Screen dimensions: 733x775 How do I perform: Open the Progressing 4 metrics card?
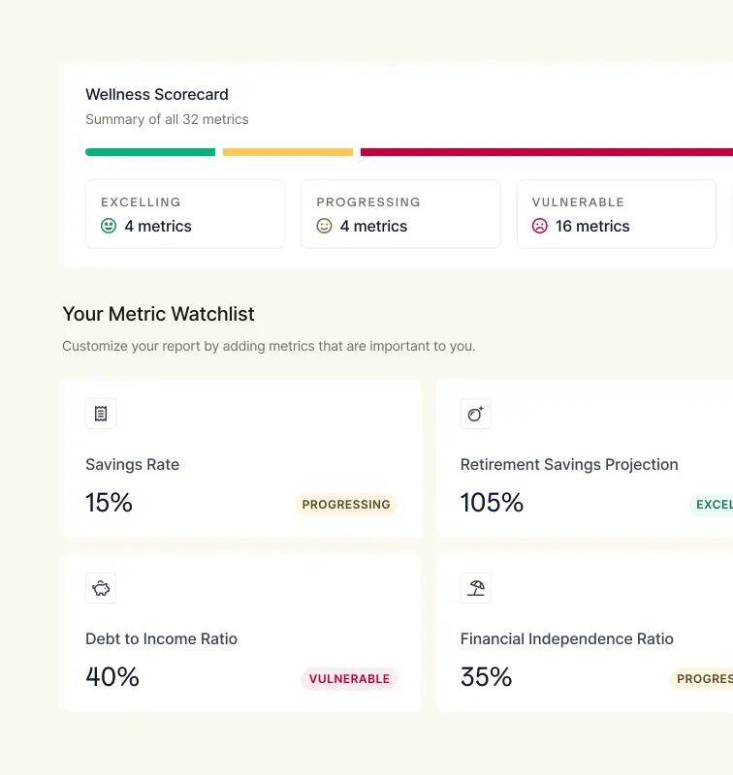[400, 214]
